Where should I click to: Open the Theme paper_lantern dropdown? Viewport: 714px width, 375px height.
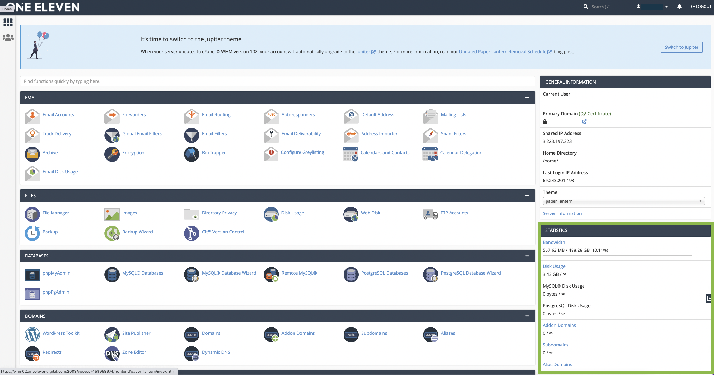pyautogui.click(x=623, y=201)
